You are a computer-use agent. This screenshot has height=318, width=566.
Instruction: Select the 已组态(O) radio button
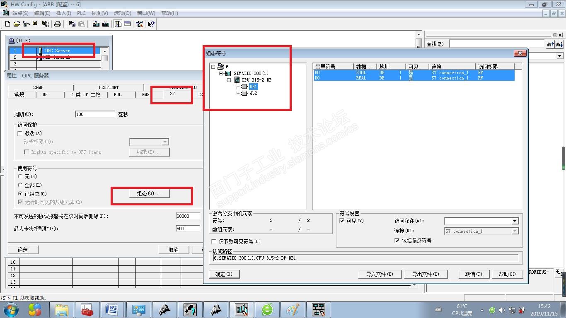(20, 194)
